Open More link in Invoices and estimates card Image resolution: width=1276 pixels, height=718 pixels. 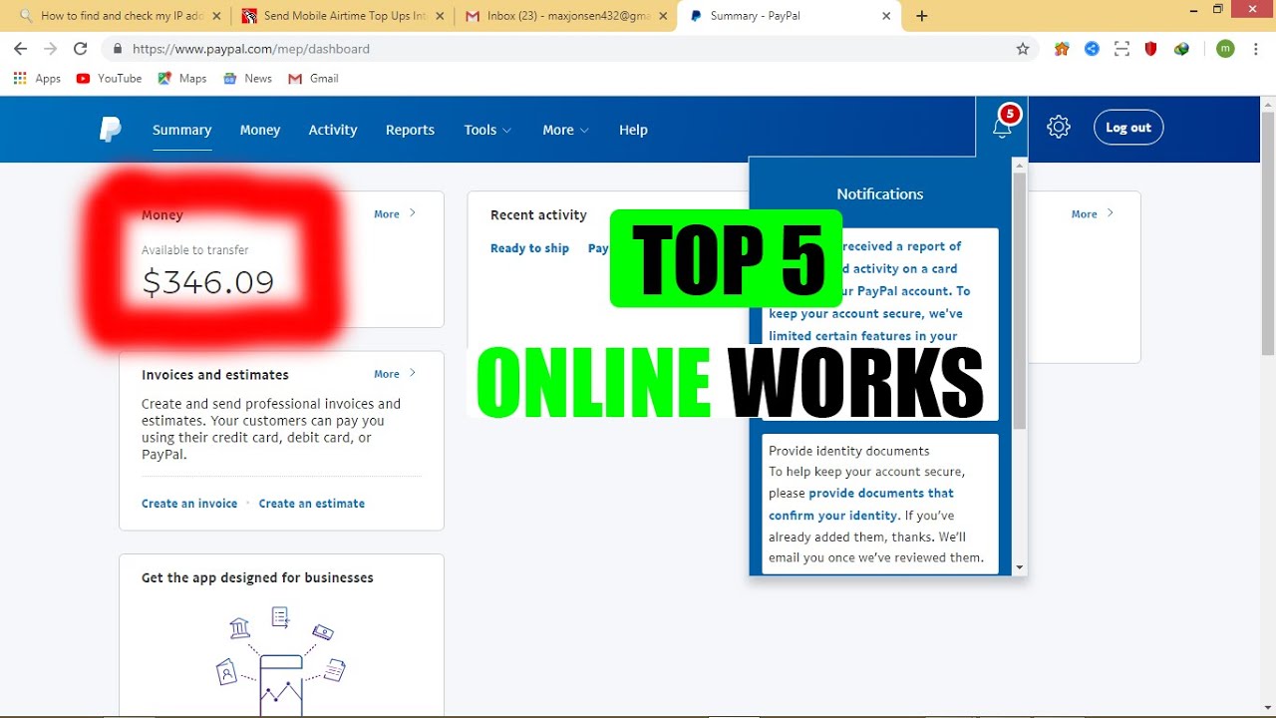click(x=395, y=374)
